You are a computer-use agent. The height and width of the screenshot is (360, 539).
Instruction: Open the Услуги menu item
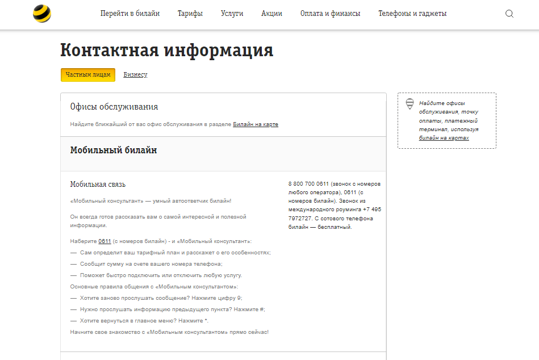coord(232,13)
